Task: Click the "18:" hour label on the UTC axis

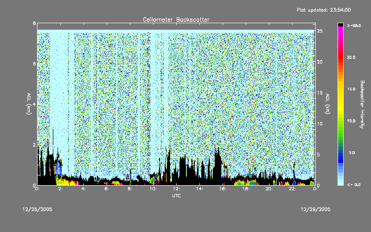Action: click(246, 189)
